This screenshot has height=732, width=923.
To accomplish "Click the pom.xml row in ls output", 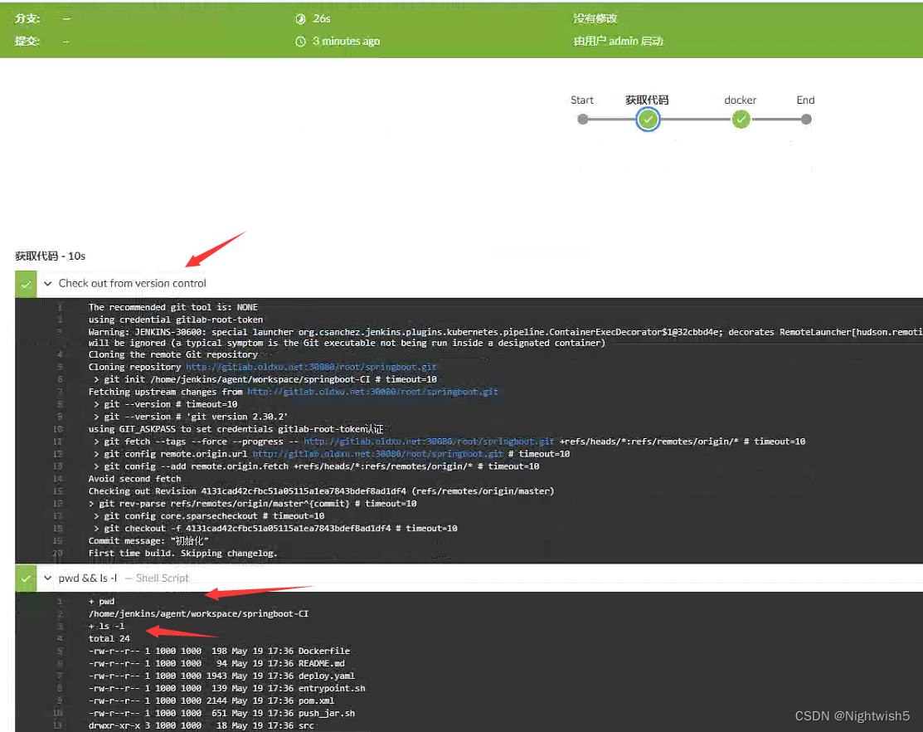I will (x=211, y=700).
